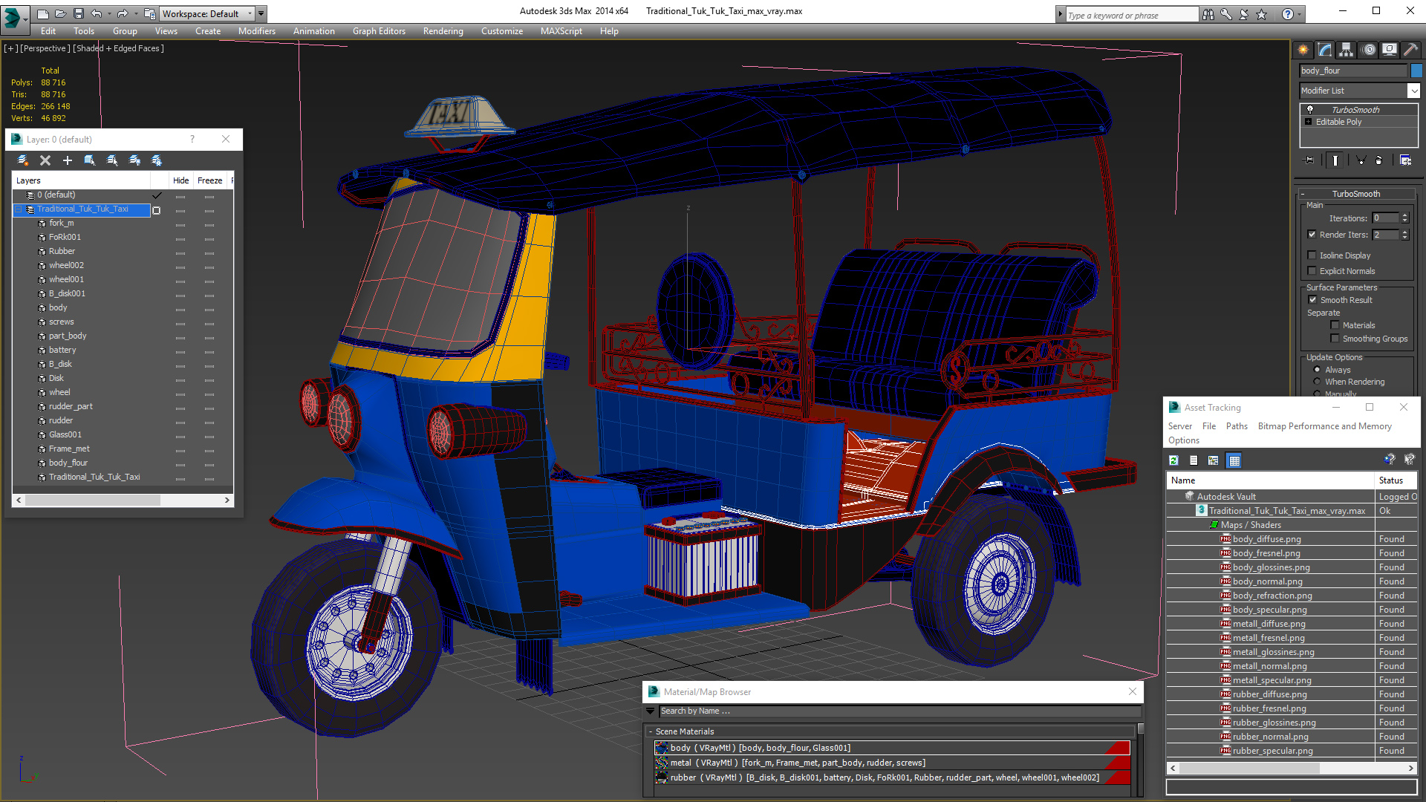Open the Modify command panel tab
This screenshot has width=1426, height=802.
1325,50
